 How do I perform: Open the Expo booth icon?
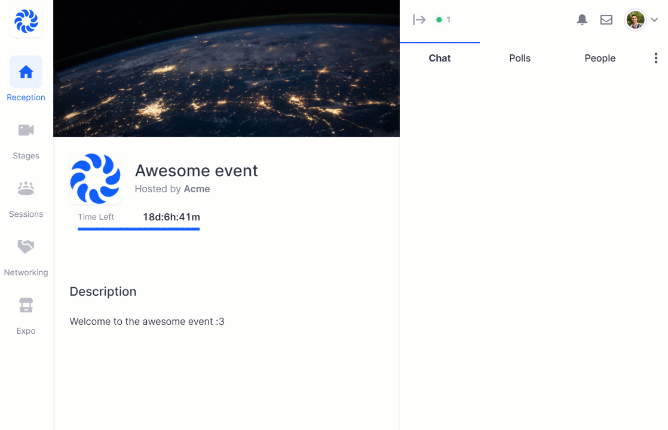tap(26, 305)
